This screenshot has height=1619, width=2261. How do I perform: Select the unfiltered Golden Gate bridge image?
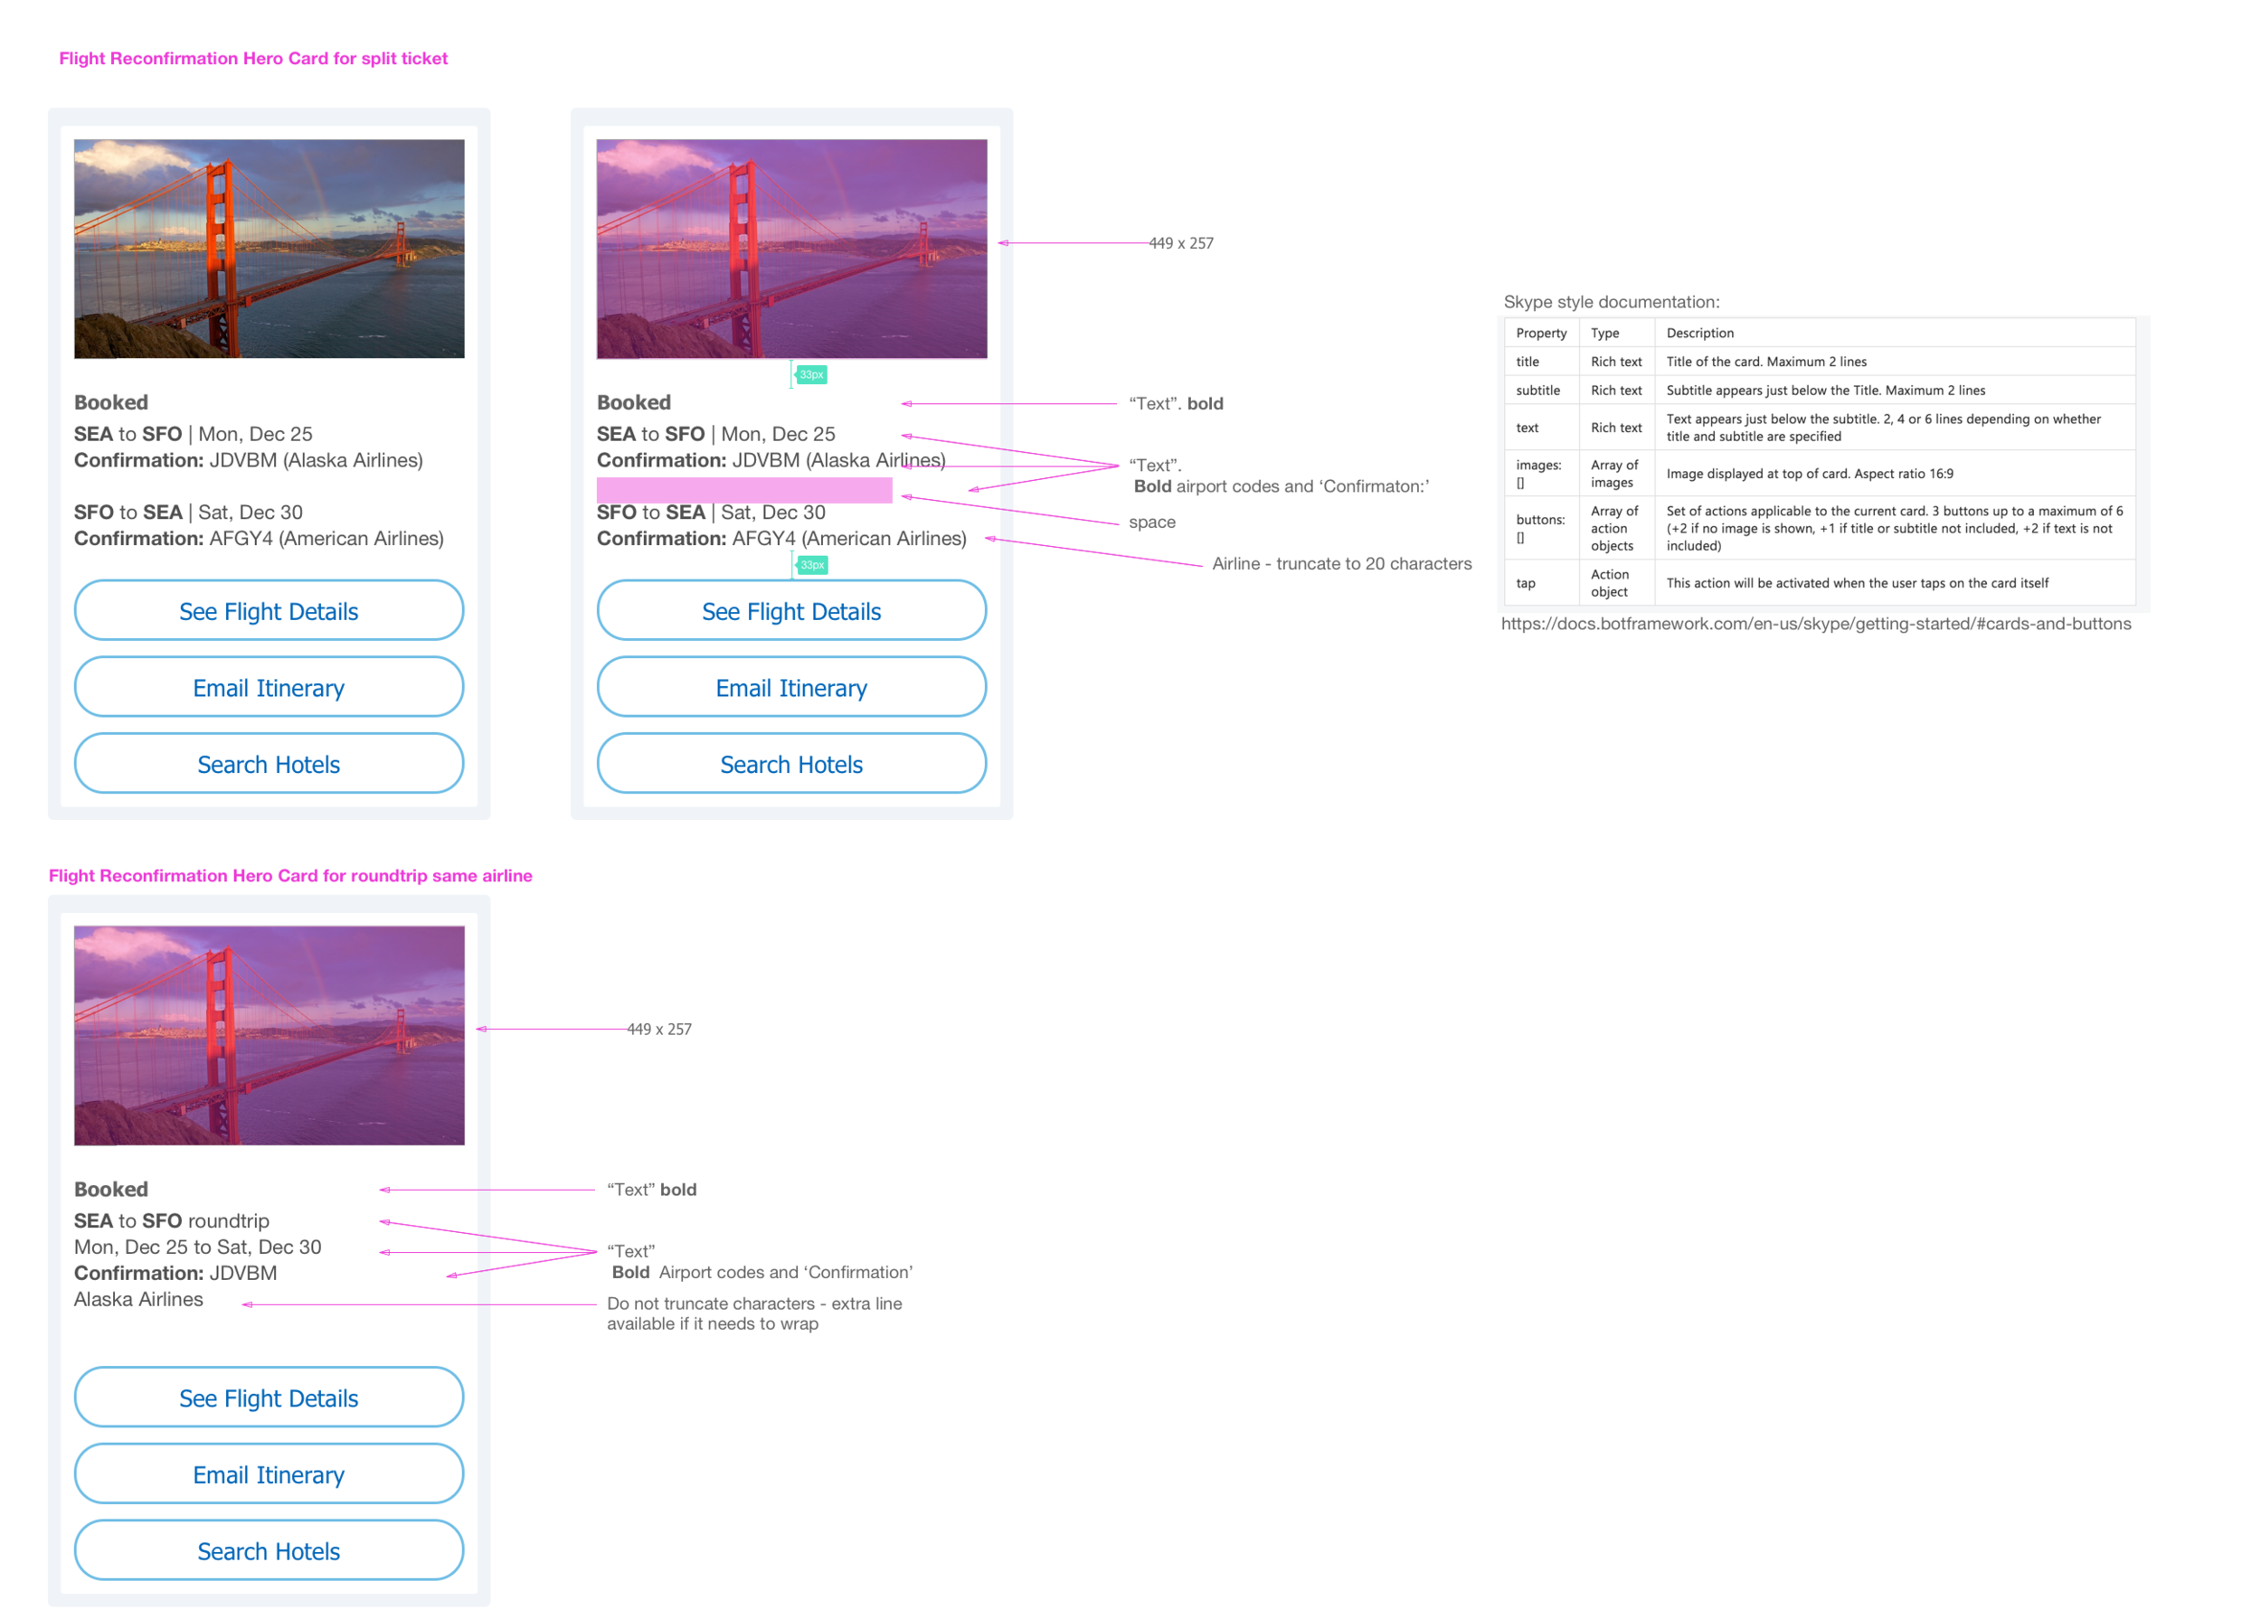(269, 248)
